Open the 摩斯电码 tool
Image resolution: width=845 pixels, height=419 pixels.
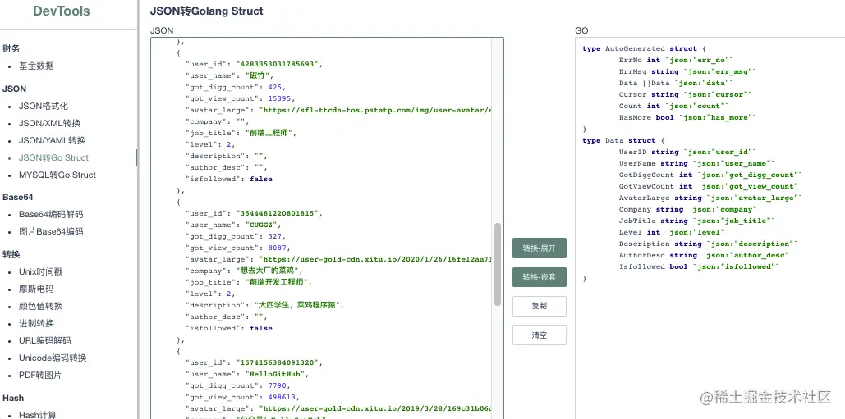click(x=36, y=289)
